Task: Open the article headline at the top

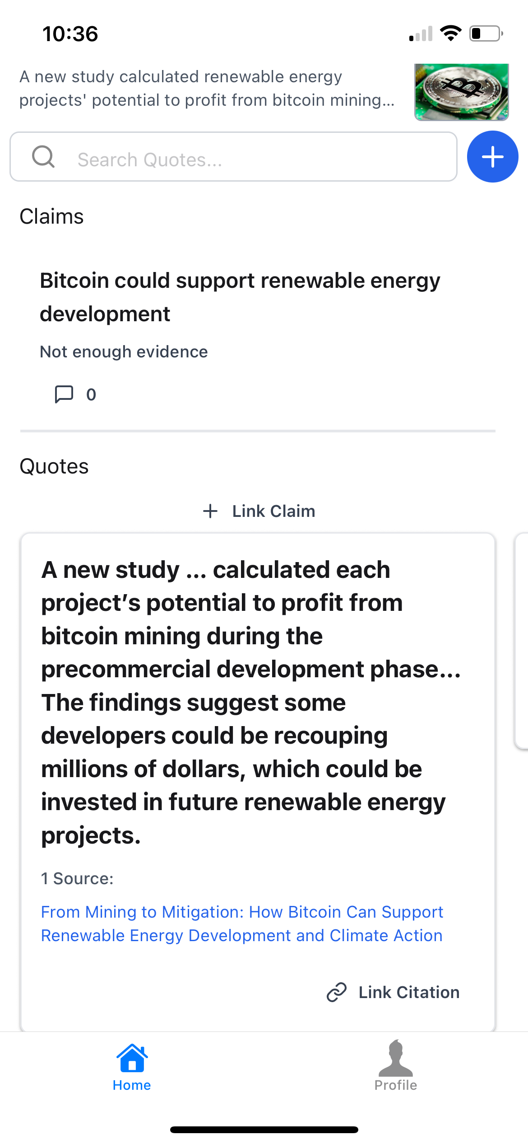Action: 207,89
